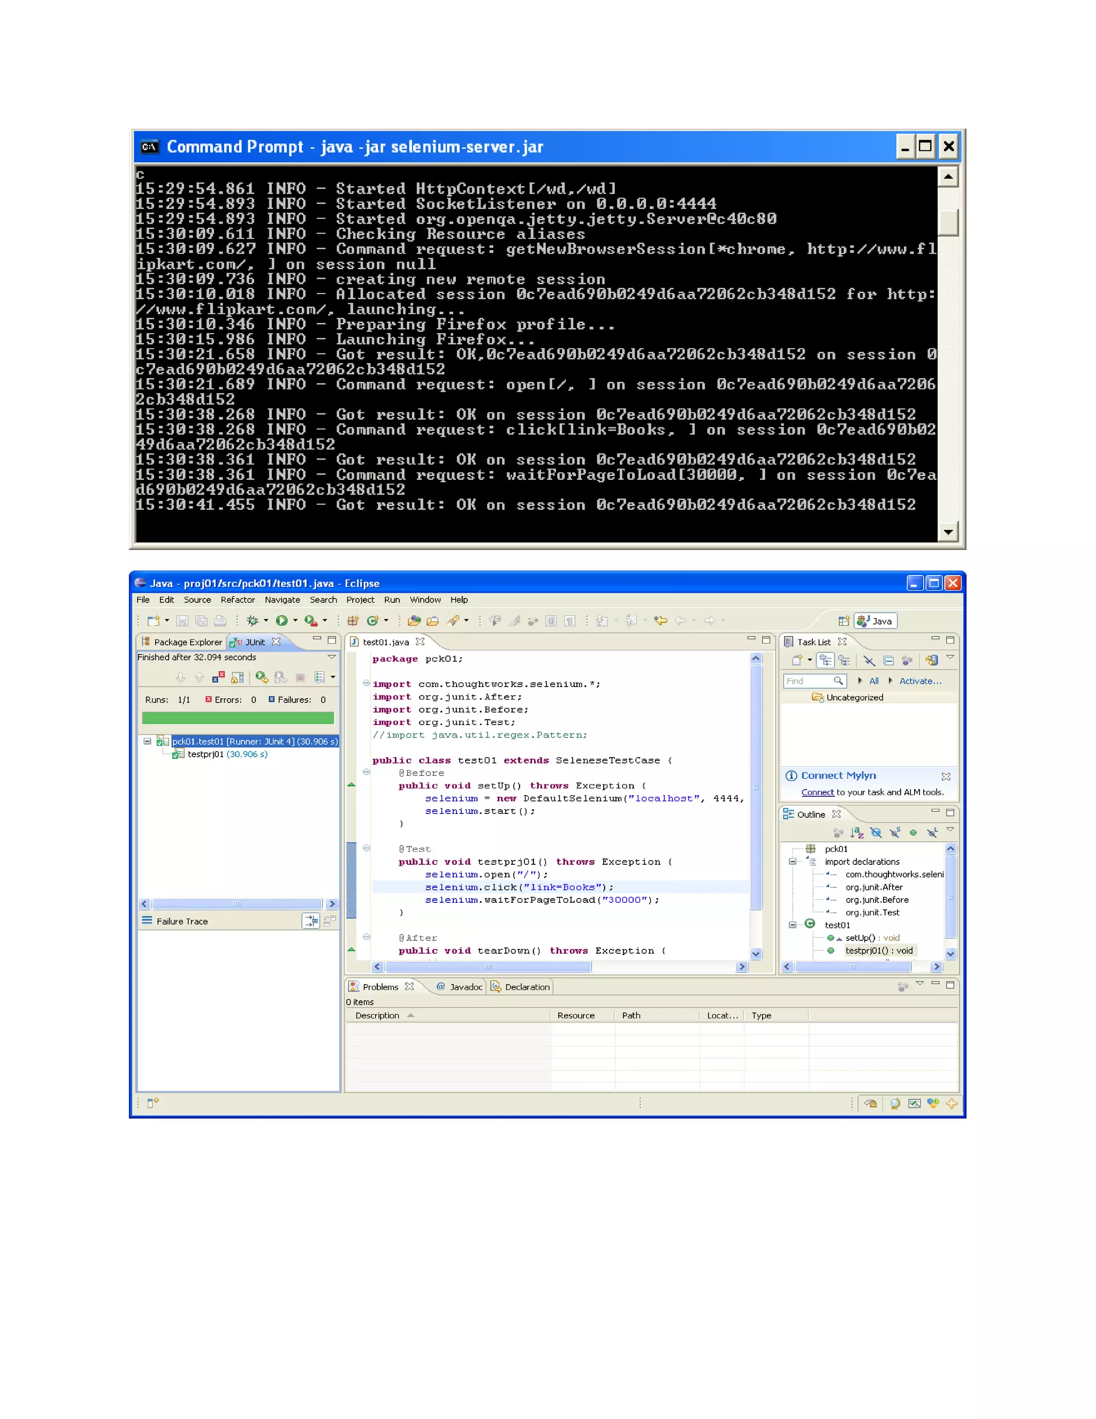Click the New Java Class toolbar icon
Image resolution: width=1096 pixels, height=1419 pixels.
(372, 621)
